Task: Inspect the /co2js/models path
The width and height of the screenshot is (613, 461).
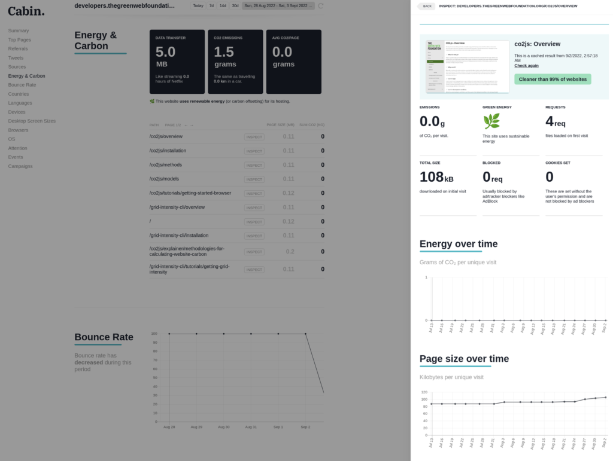Action: 254,179
